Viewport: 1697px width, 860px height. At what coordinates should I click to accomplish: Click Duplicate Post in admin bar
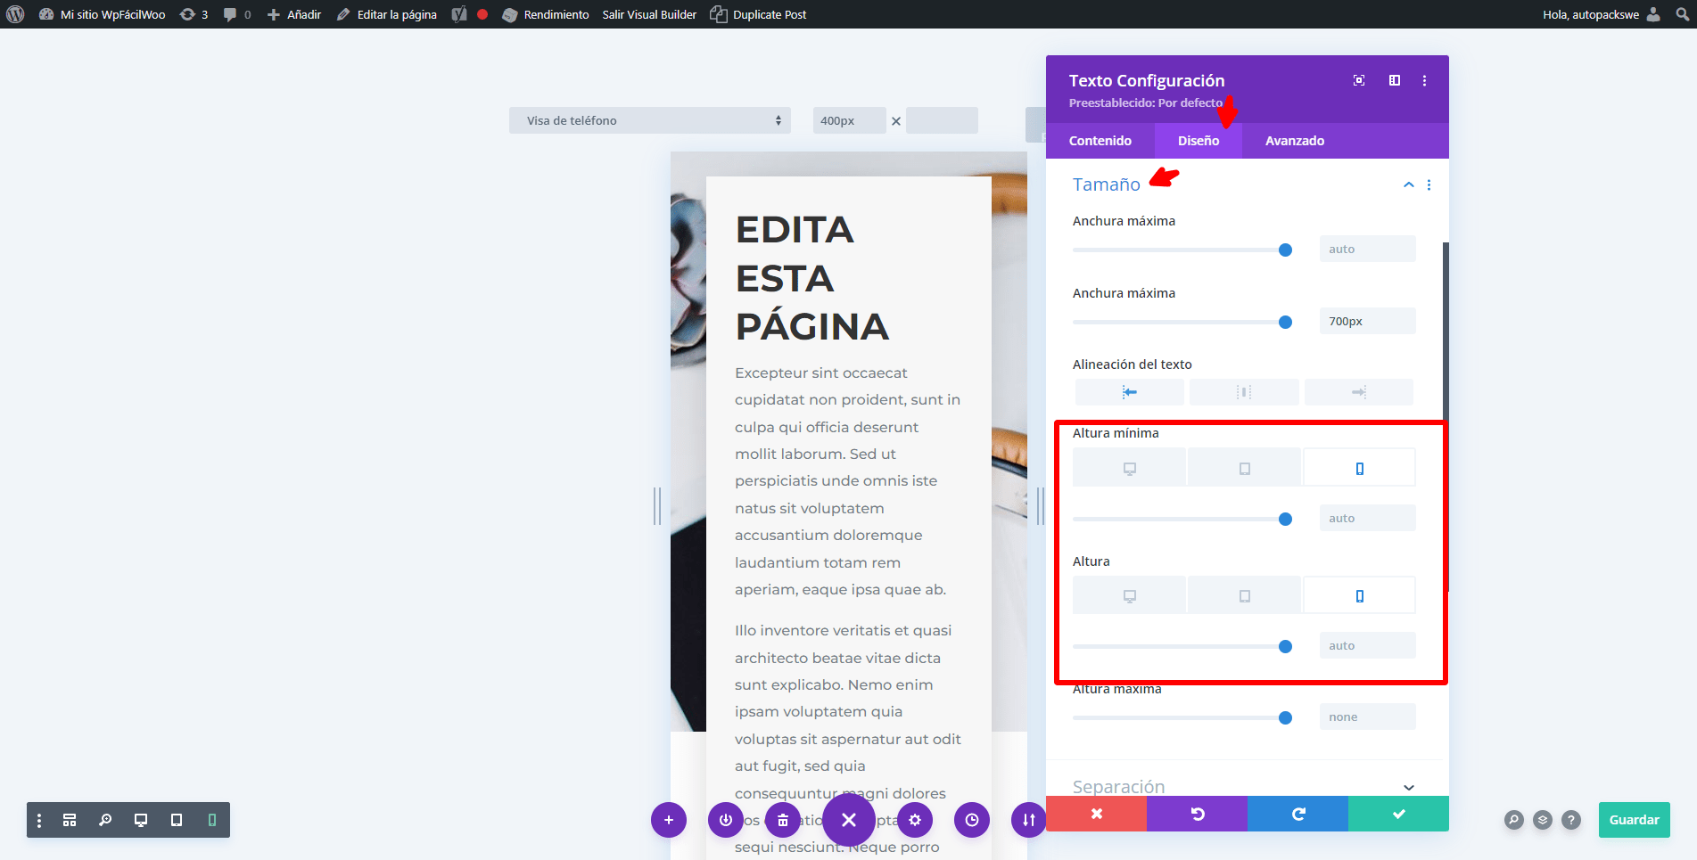coord(759,14)
